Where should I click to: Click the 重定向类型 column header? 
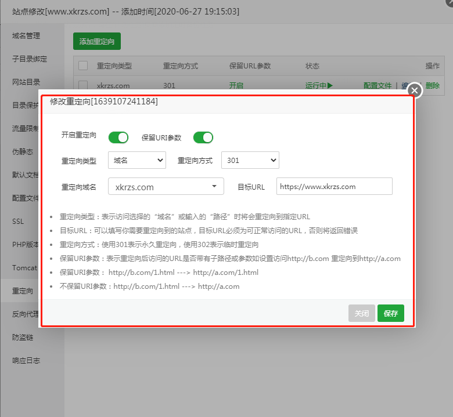[x=114, y=66]
